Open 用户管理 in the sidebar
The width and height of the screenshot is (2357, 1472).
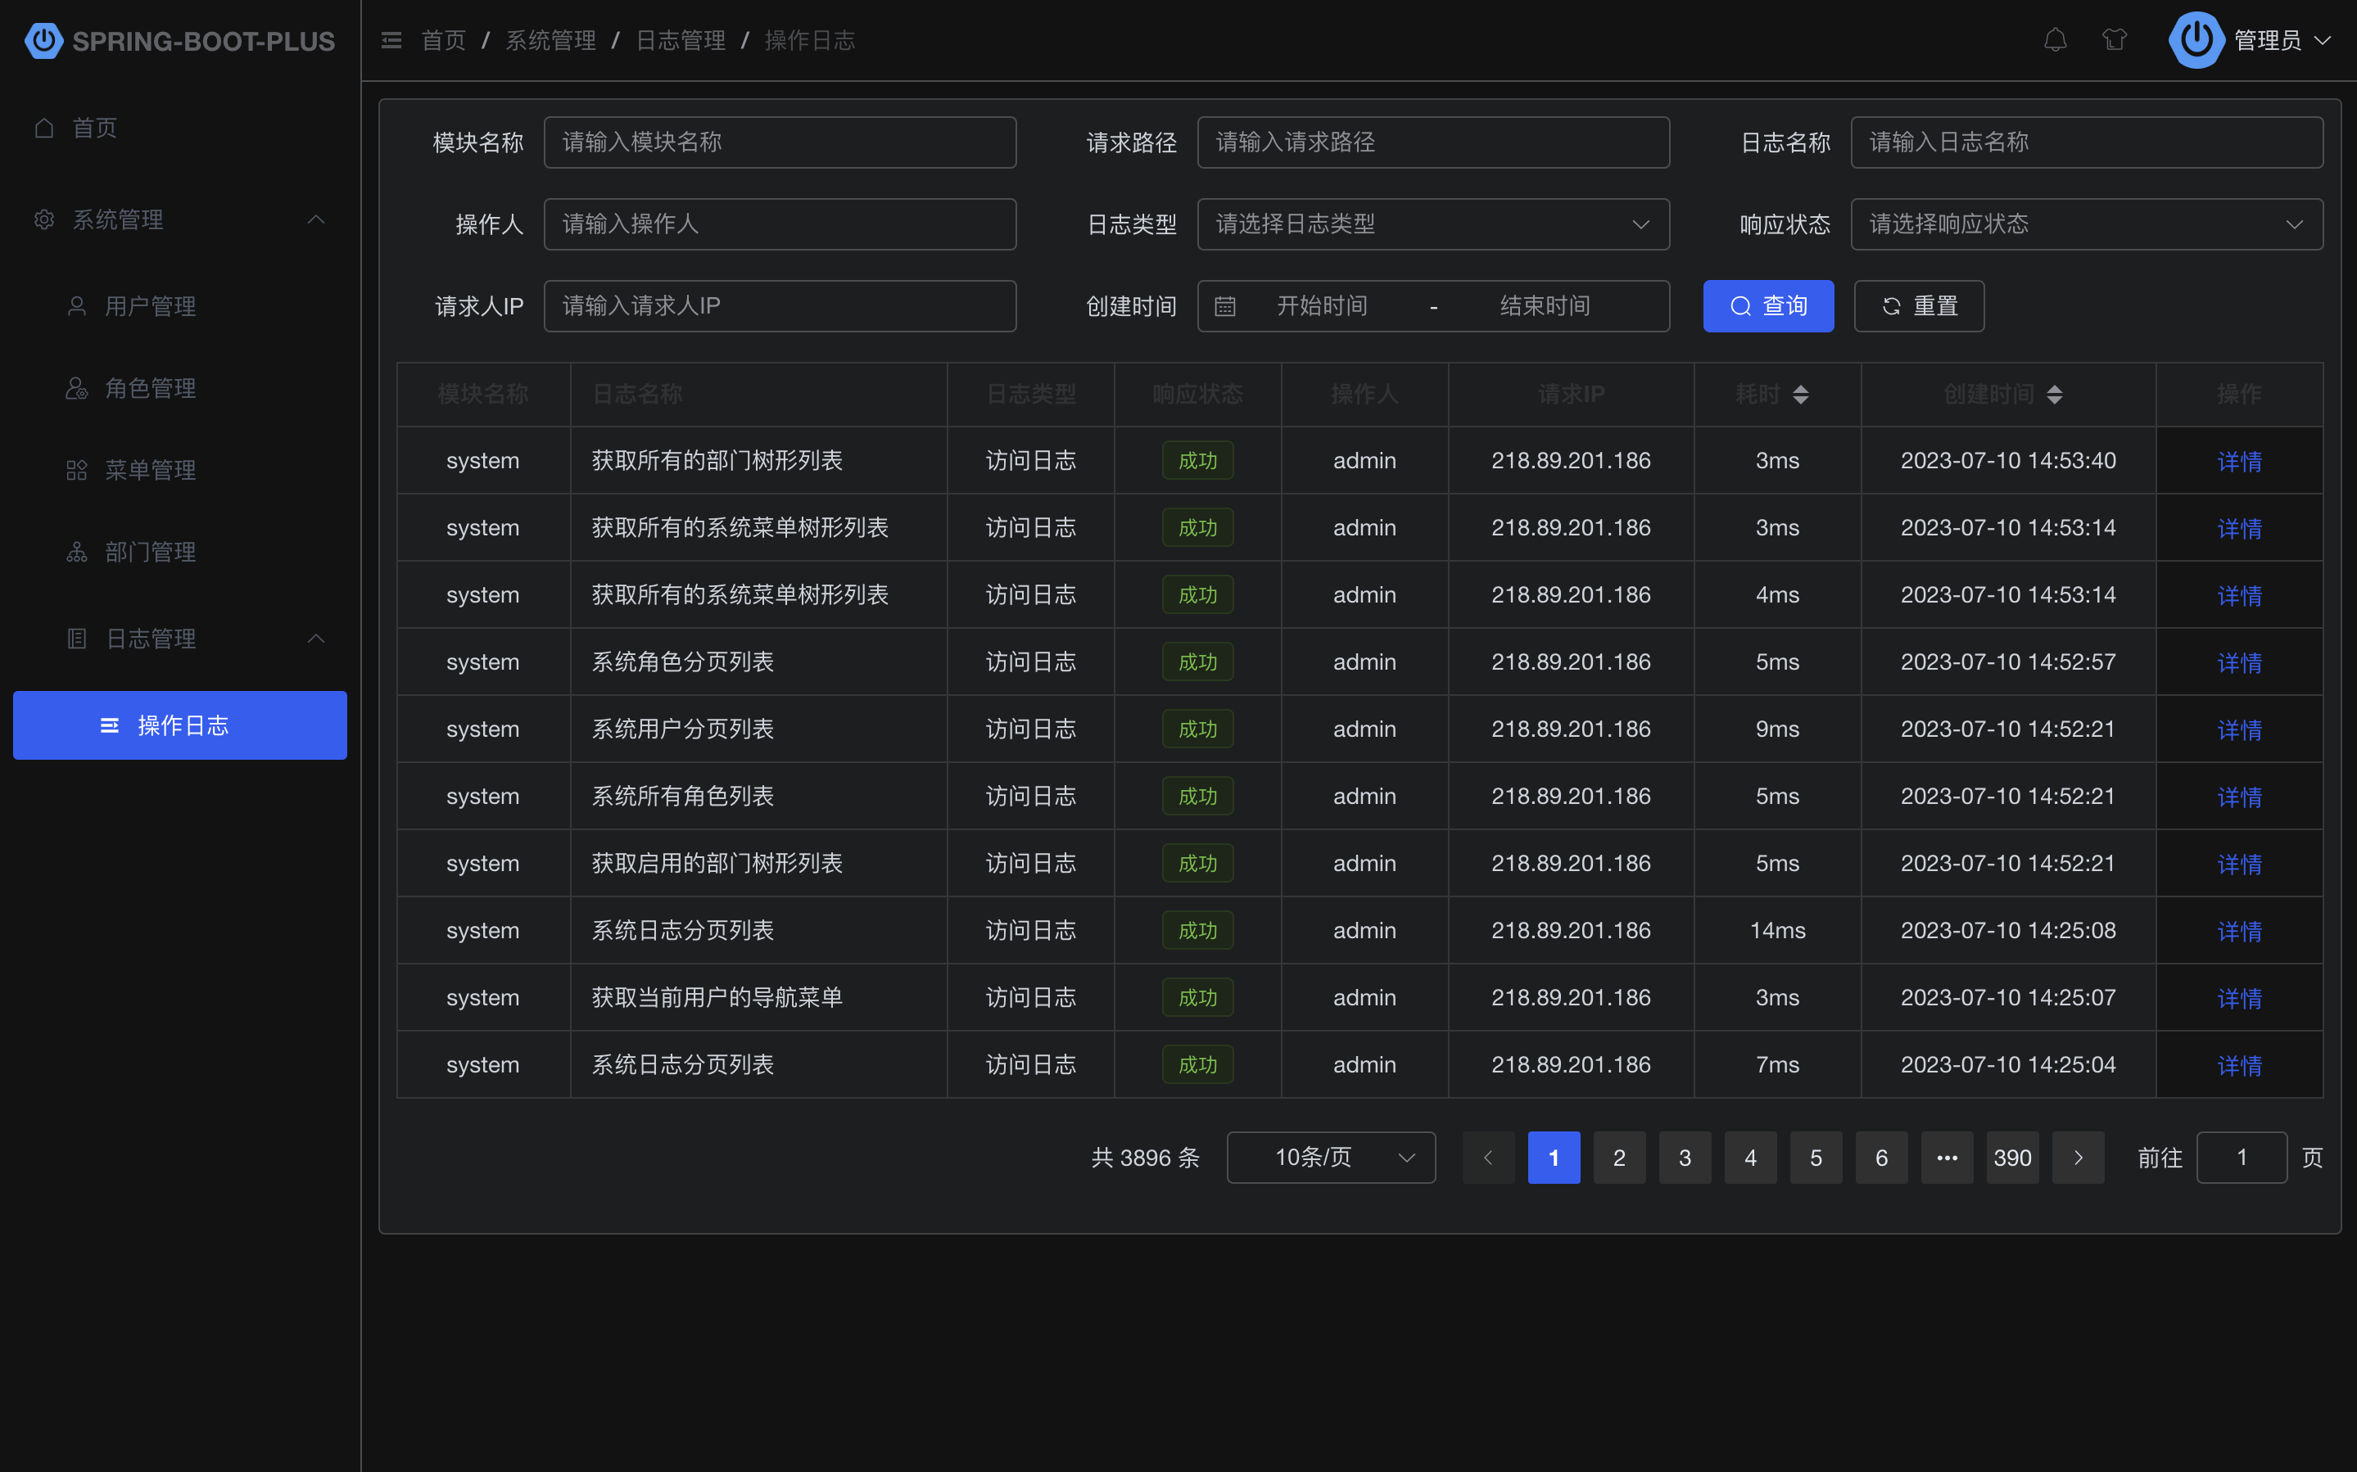coord(151,307)
